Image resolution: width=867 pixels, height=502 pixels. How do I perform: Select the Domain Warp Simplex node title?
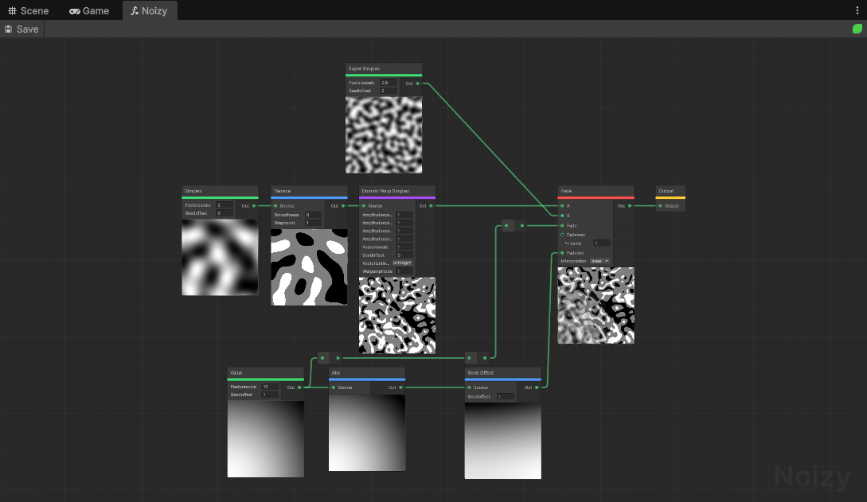coord(397,190)
